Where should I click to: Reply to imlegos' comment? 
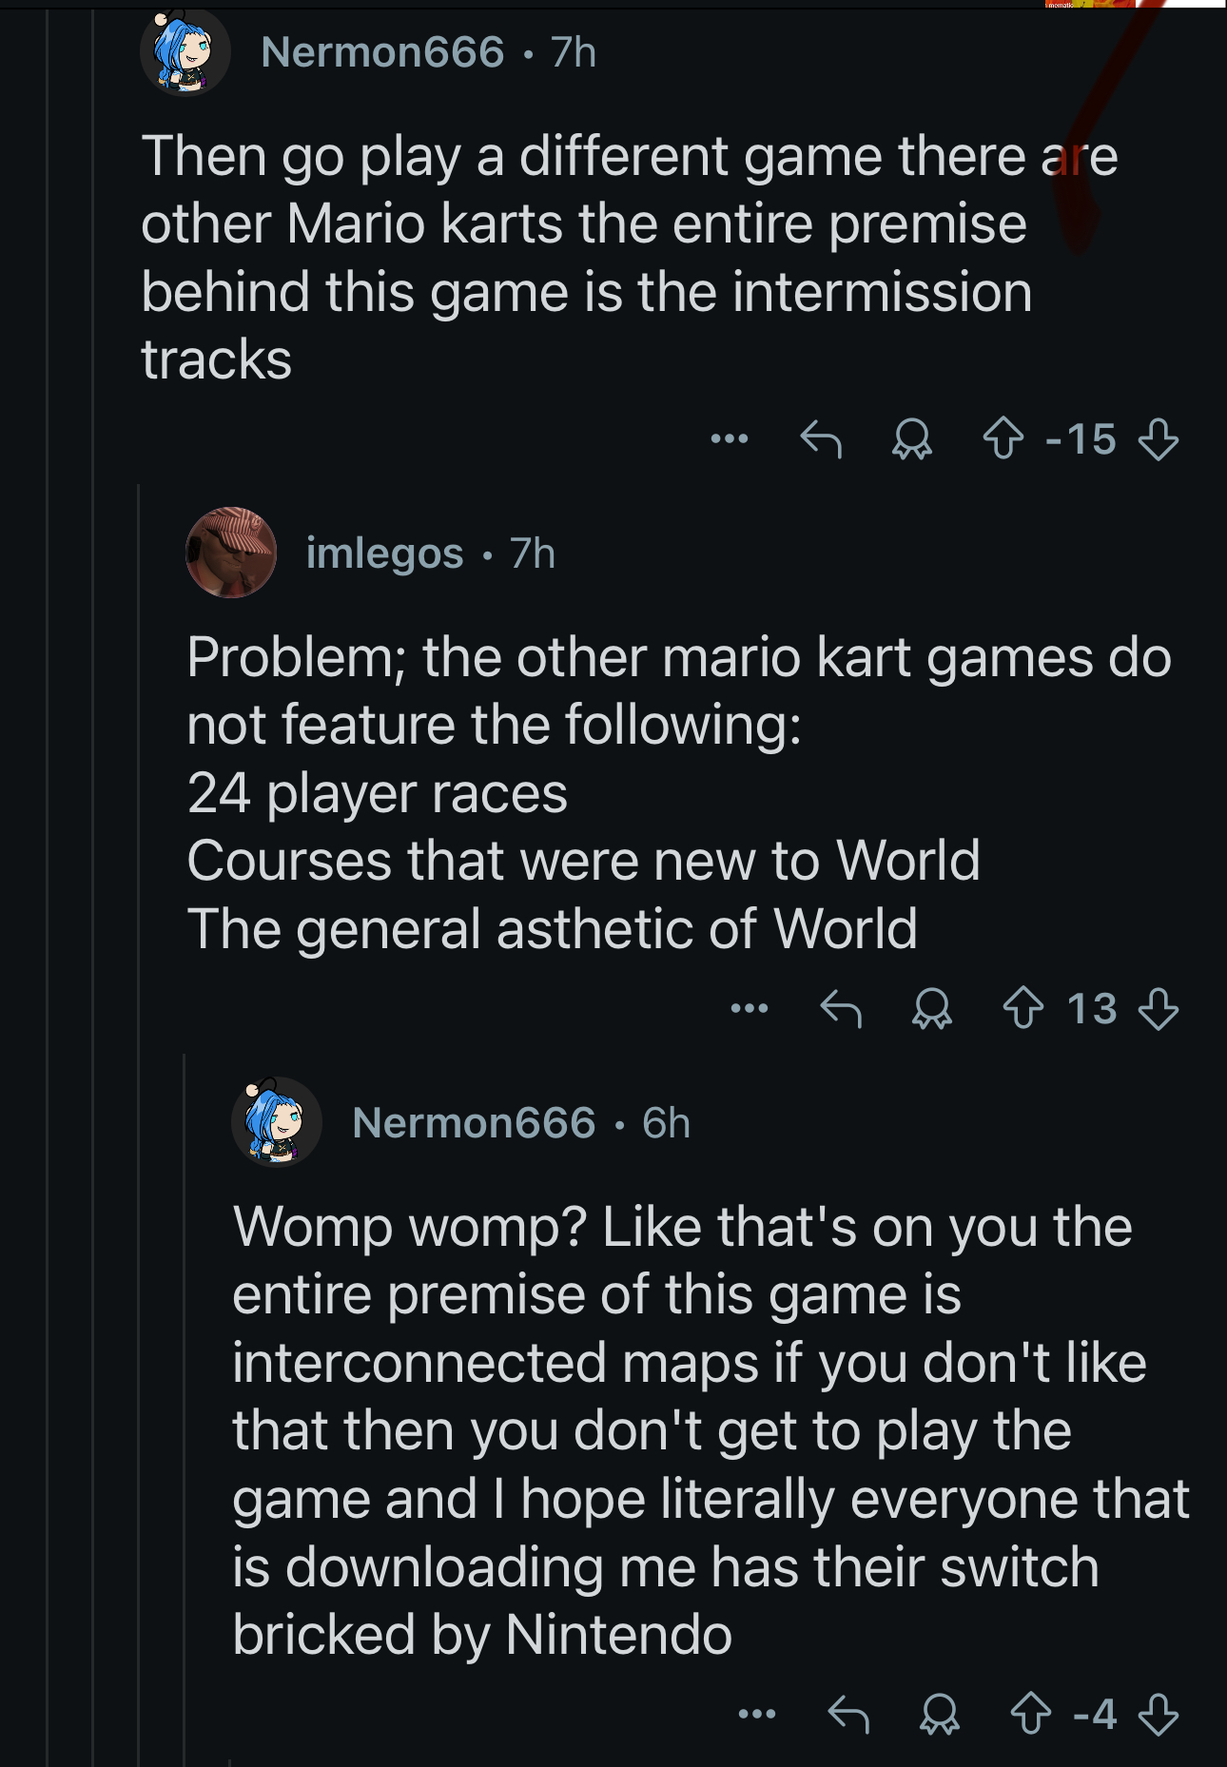tap(842, 1008)
